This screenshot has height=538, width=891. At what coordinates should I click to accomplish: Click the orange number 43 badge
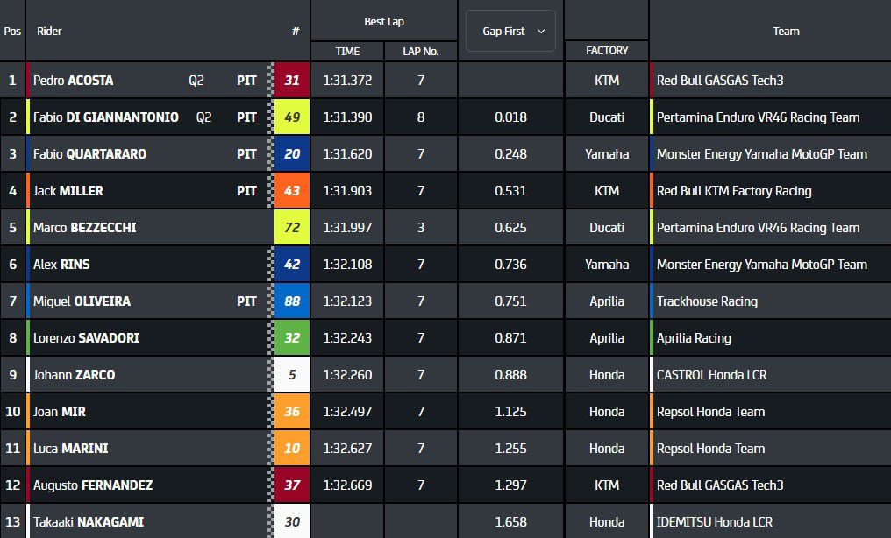pyautogui.click(x=292, y=191)
